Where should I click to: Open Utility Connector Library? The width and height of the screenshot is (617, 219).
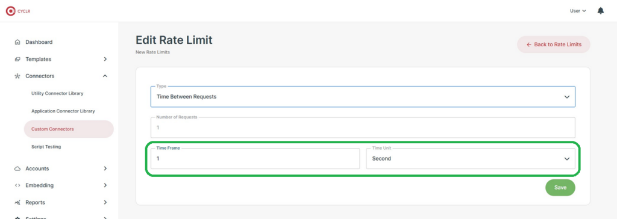(x=57, y=94)
